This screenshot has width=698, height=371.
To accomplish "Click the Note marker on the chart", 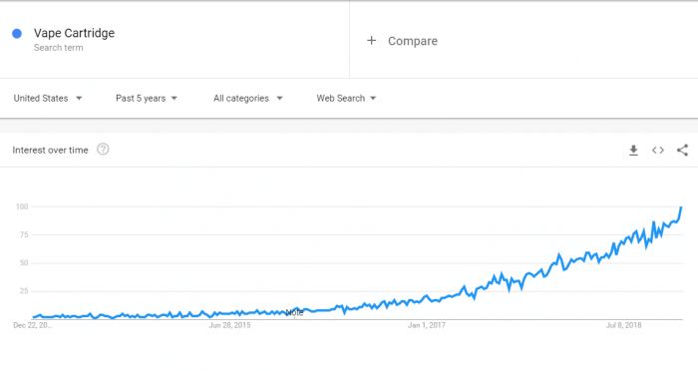I will click(x=294, y=312).
